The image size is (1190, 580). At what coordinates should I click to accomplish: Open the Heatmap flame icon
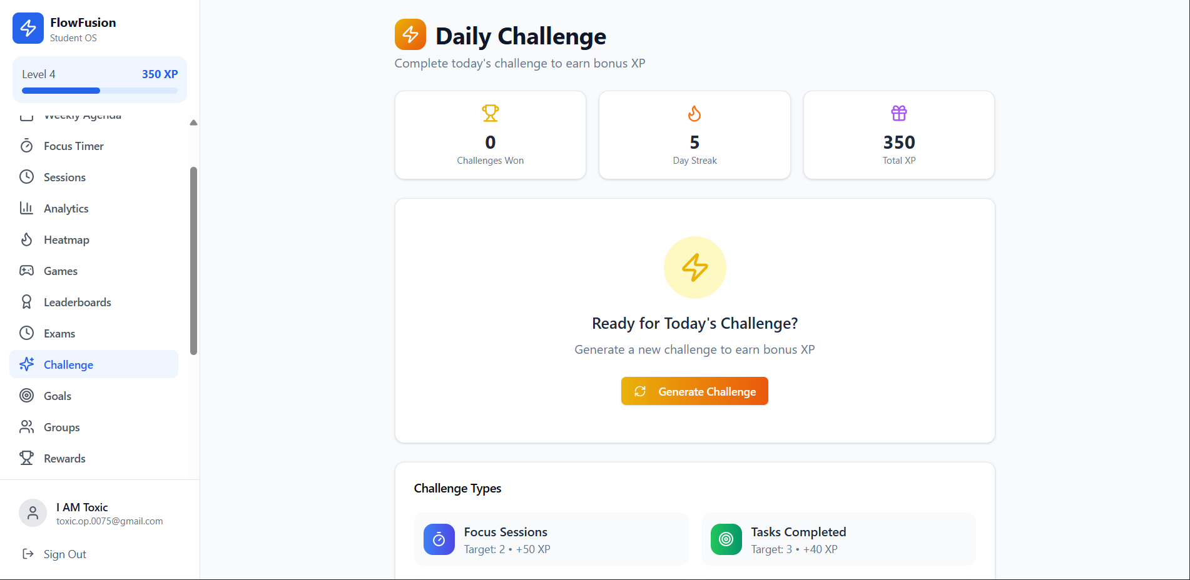(x=26, y=239)
